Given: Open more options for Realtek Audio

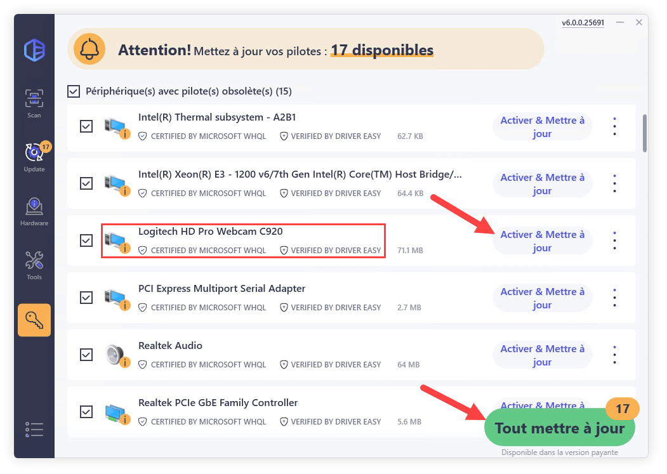Looking at the screenshot, I should point(614,355).
